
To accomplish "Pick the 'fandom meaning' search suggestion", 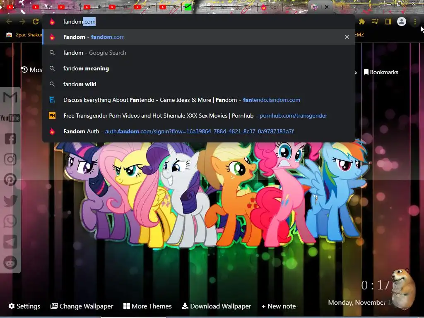I will click(199, 68).
